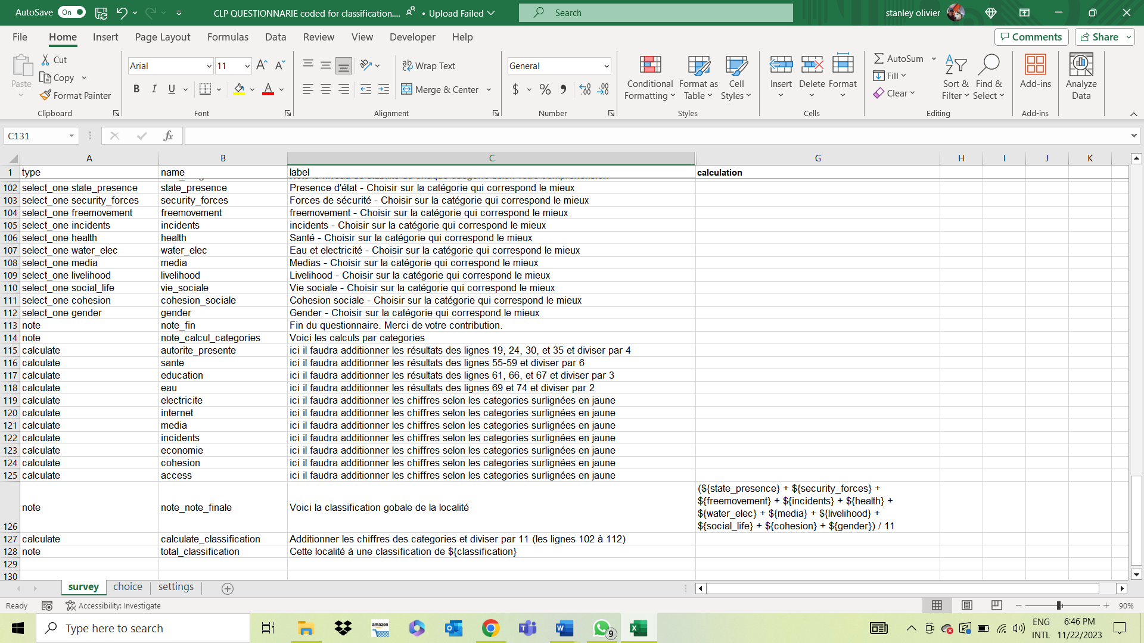The image size is (1144, 643).
Task: Click the Borders icon
Action: [205, 89]
